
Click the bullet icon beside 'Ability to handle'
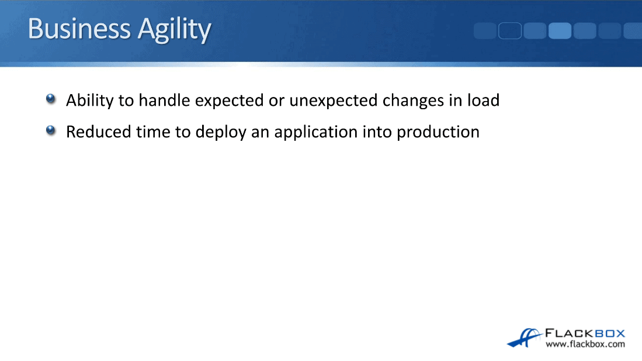click(x=51, y=99)
